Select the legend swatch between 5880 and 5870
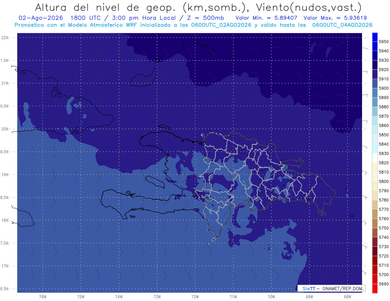This screenshot has height=301, width=390. (375, 111)
